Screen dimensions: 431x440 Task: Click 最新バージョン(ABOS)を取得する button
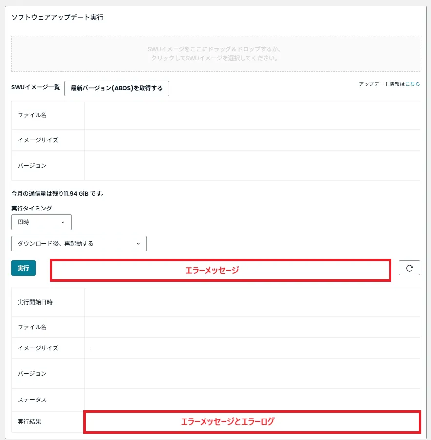click(x=117, y=88)
